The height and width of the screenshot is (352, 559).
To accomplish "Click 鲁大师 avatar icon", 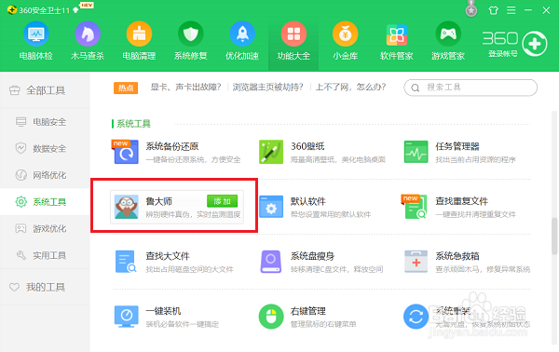I will 127,207.
